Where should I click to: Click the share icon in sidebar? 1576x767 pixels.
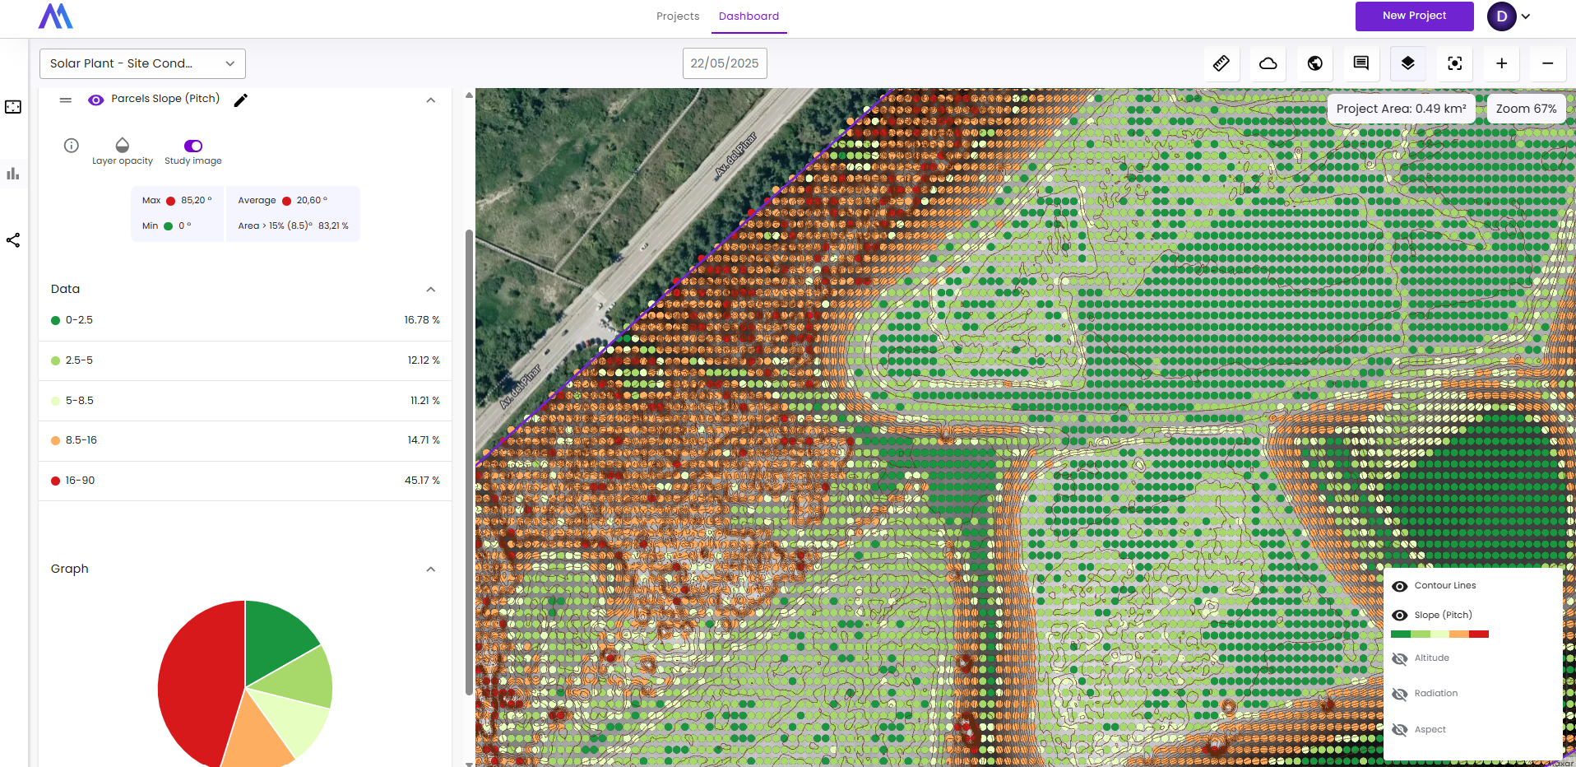coord(13,240)
